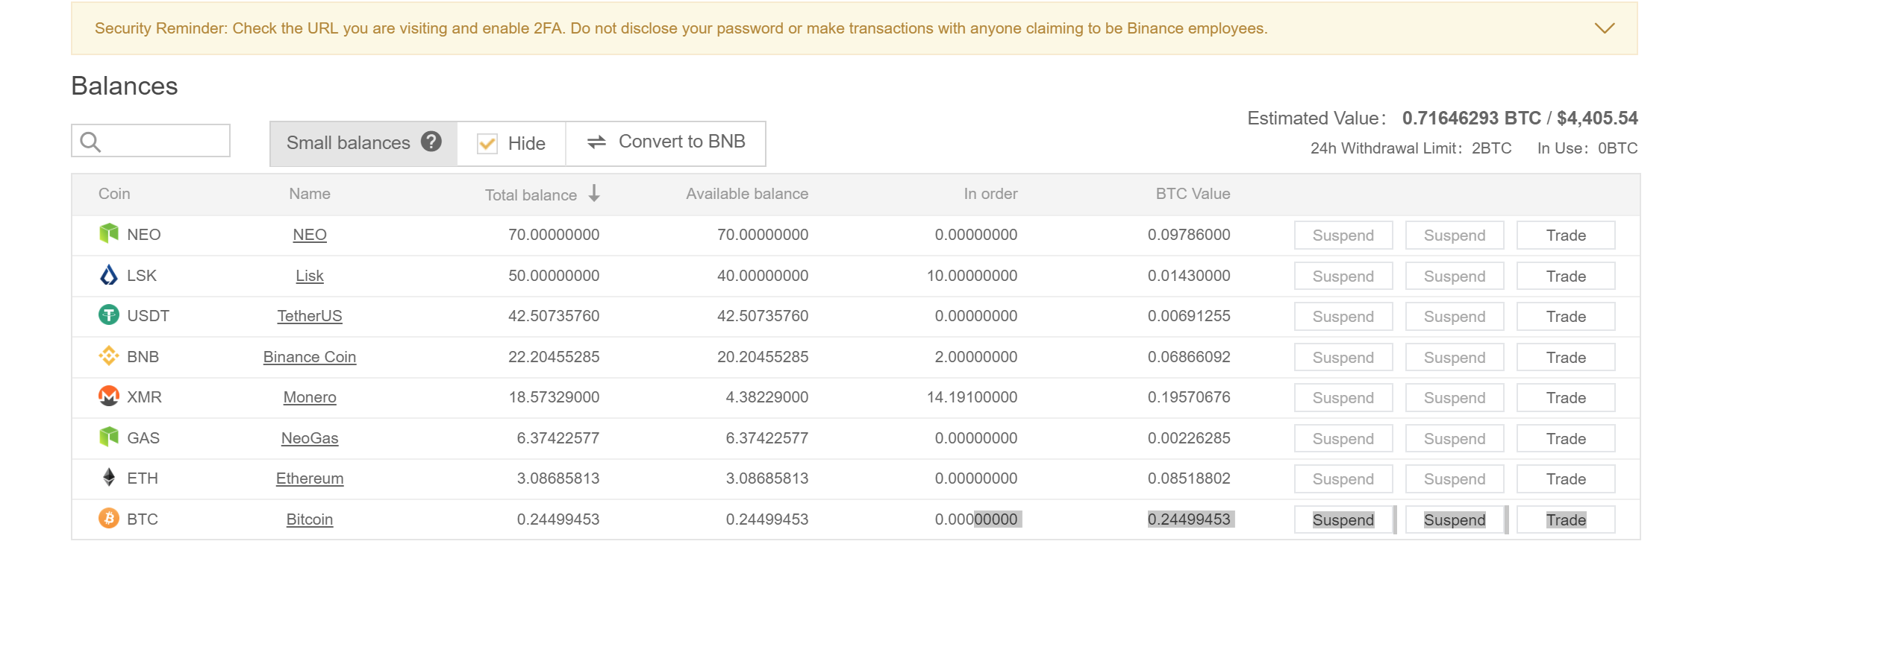Click Trade button in BNB row
Viewport: 1880px width, 670px height.
point(1566,358)
